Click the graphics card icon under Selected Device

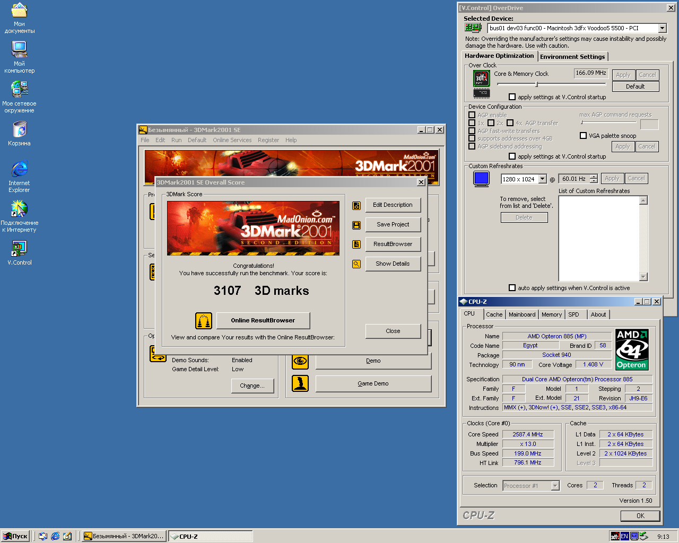[473, 28]
